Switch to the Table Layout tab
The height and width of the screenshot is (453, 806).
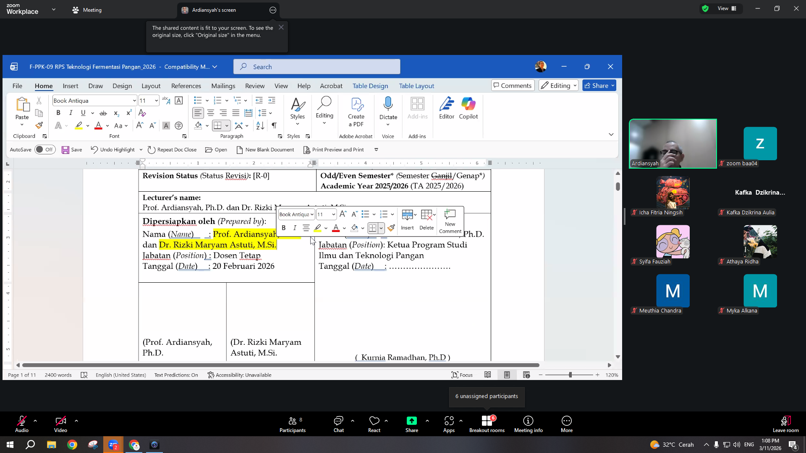click(x=416, y=86)
